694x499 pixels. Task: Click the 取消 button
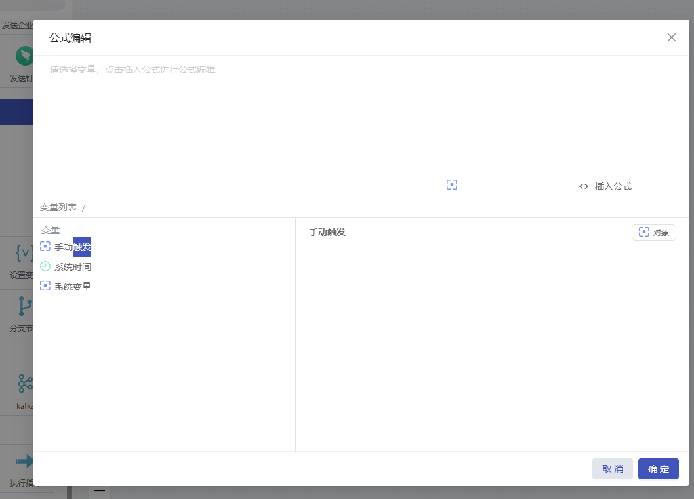coord(613,469)
